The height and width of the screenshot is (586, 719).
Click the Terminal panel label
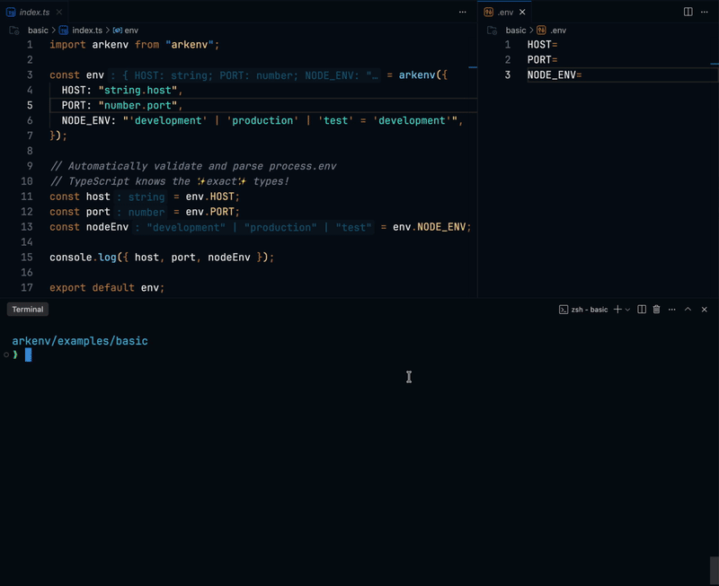pos(28,310)
